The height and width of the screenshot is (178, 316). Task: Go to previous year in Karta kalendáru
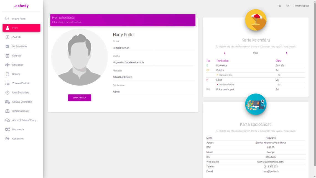coord(225,53)
